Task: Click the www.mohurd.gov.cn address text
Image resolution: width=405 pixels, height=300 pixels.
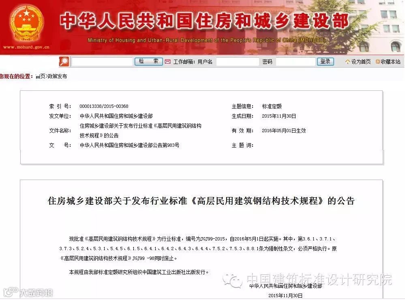Action: click(x=26, y=47)
